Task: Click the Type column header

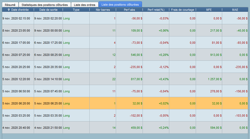Action: [76, 10]
